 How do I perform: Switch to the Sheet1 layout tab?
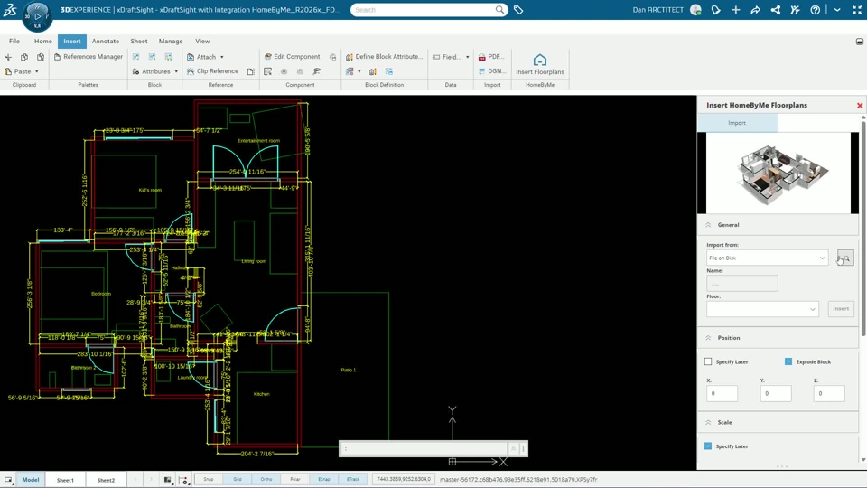click(65, 480)
